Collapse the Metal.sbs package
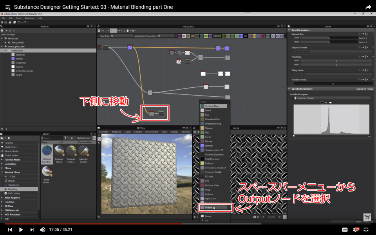This screenshot has width=376, height=235. click(x=2, y=38)
